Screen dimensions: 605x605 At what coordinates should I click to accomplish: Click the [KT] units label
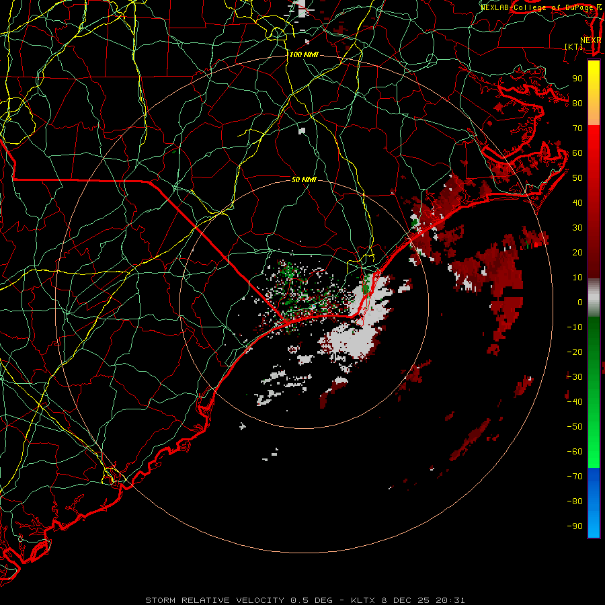click(x=574, y=46)
